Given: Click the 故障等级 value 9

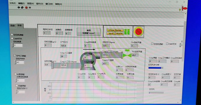Looking at the screenshot, I should 68,33.
